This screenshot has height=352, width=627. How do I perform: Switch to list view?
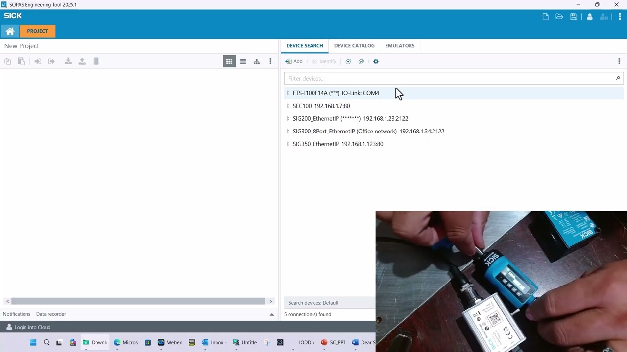tap(243, 61)
